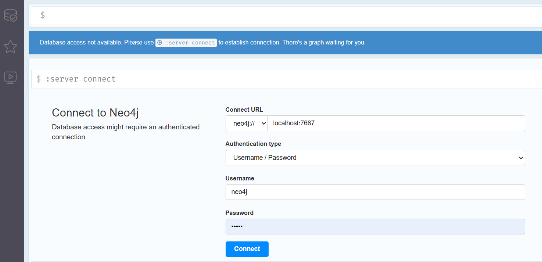This screenshot has width=542, height=262.
Task: Click the play icon inside the banner chip
Action: [159, 43]
